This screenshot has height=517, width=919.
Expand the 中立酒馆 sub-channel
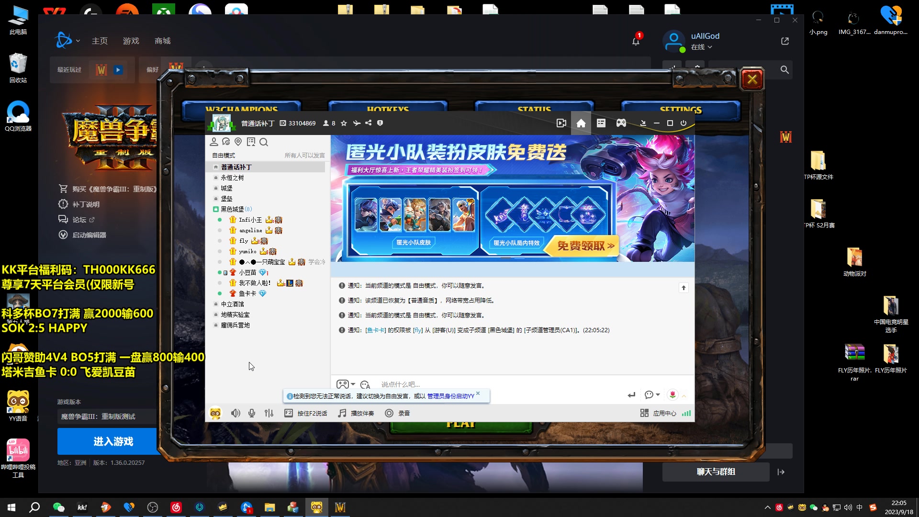(x=215, y=304)
